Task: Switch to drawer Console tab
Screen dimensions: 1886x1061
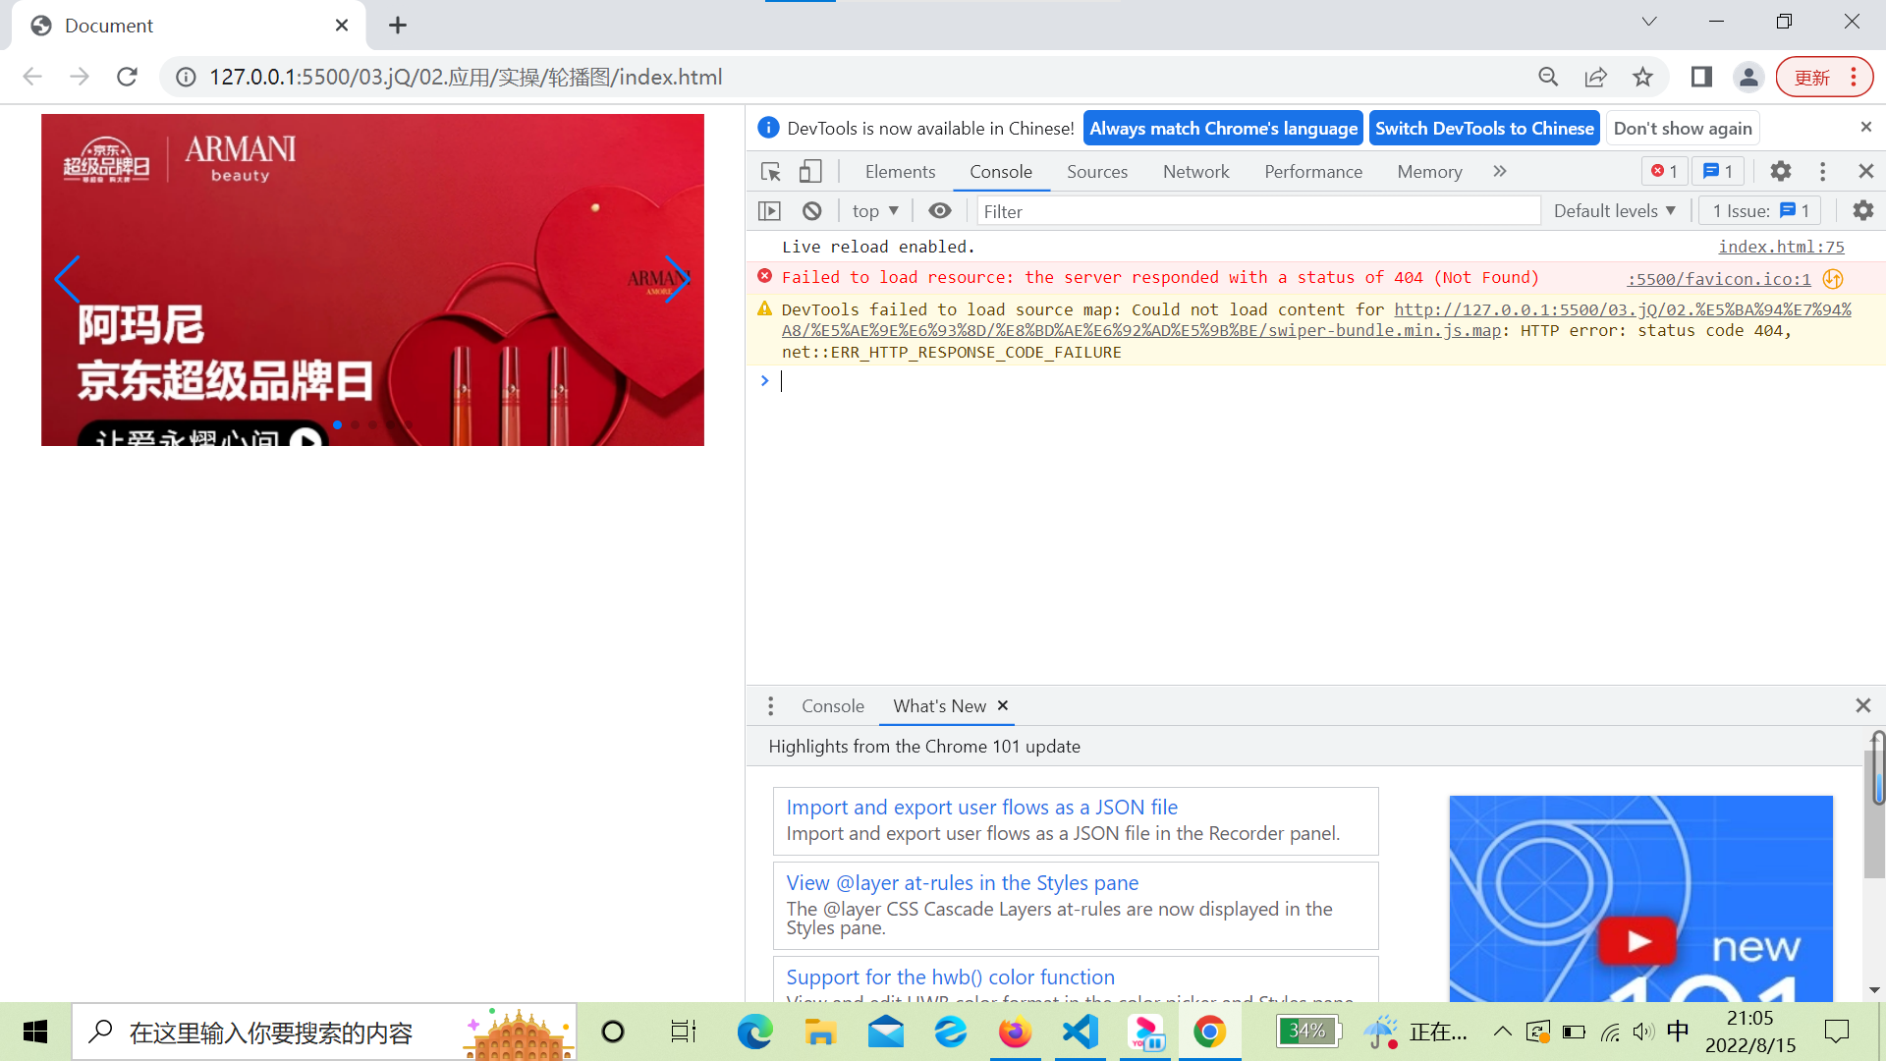Action: pos(832,706)
